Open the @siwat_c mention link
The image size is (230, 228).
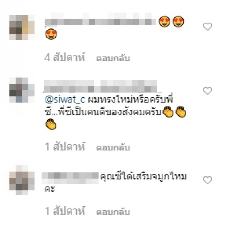(x=65, y=100)
